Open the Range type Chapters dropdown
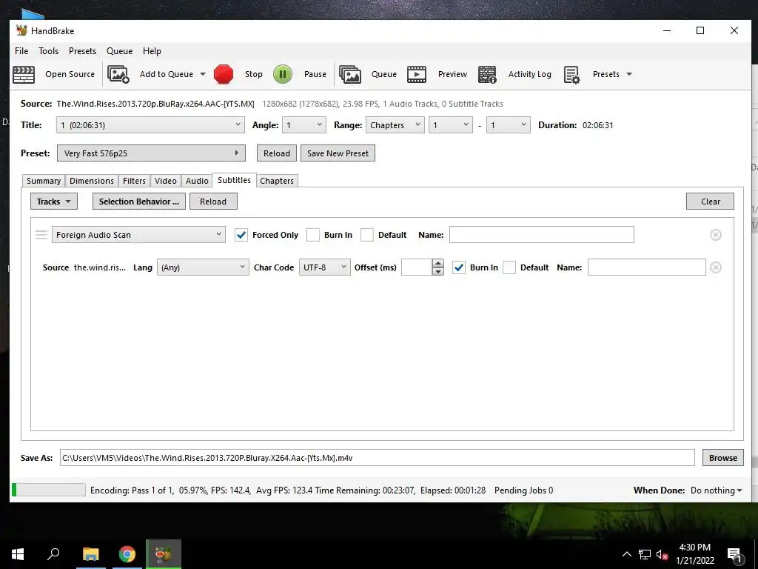 click(x=395, y=124)
